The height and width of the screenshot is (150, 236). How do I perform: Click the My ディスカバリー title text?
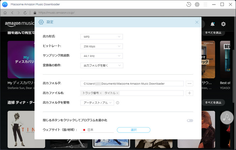[x=21, y=83]
